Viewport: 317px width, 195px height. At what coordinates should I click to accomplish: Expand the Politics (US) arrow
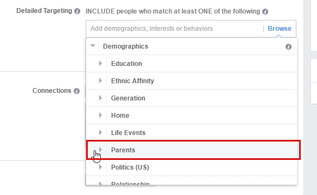[x=100, y=167]
